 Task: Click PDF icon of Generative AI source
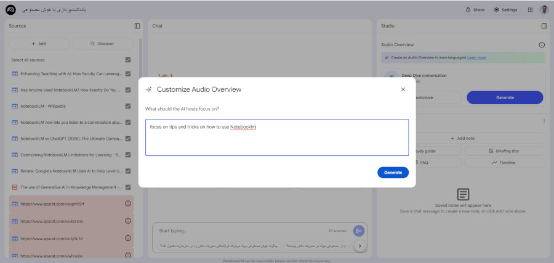coord(15,187)
